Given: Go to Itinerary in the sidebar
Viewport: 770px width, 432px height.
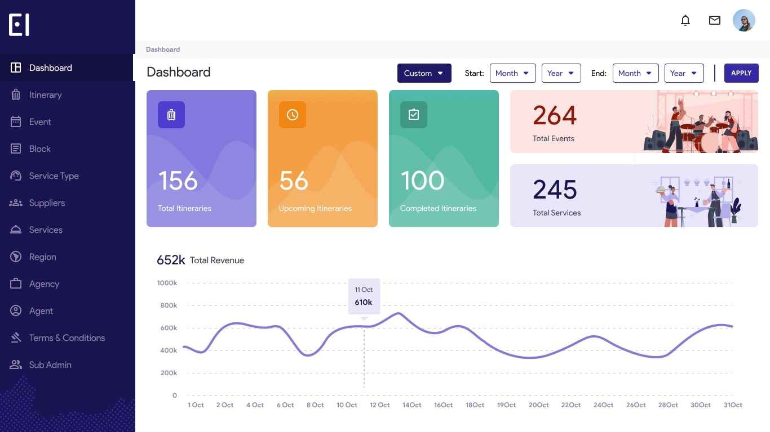Looking at the screenshot, I should (46, 94).
